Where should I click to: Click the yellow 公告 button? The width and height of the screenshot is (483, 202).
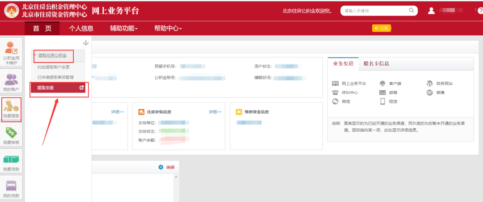tap(381, 28)
